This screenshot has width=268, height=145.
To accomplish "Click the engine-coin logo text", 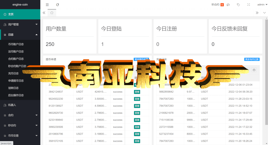I will click(x=20, y=5).
